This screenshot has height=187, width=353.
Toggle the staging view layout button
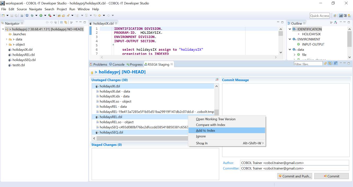(x=336, y=63)
